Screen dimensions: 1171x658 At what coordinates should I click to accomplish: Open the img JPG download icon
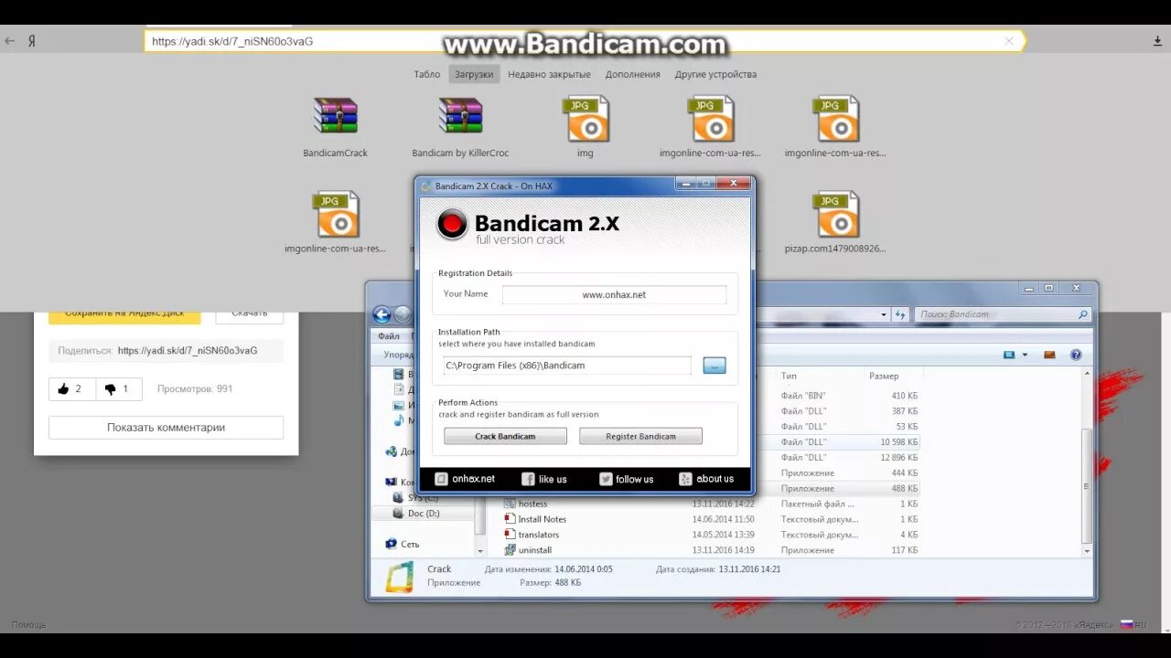coord(585,119)
